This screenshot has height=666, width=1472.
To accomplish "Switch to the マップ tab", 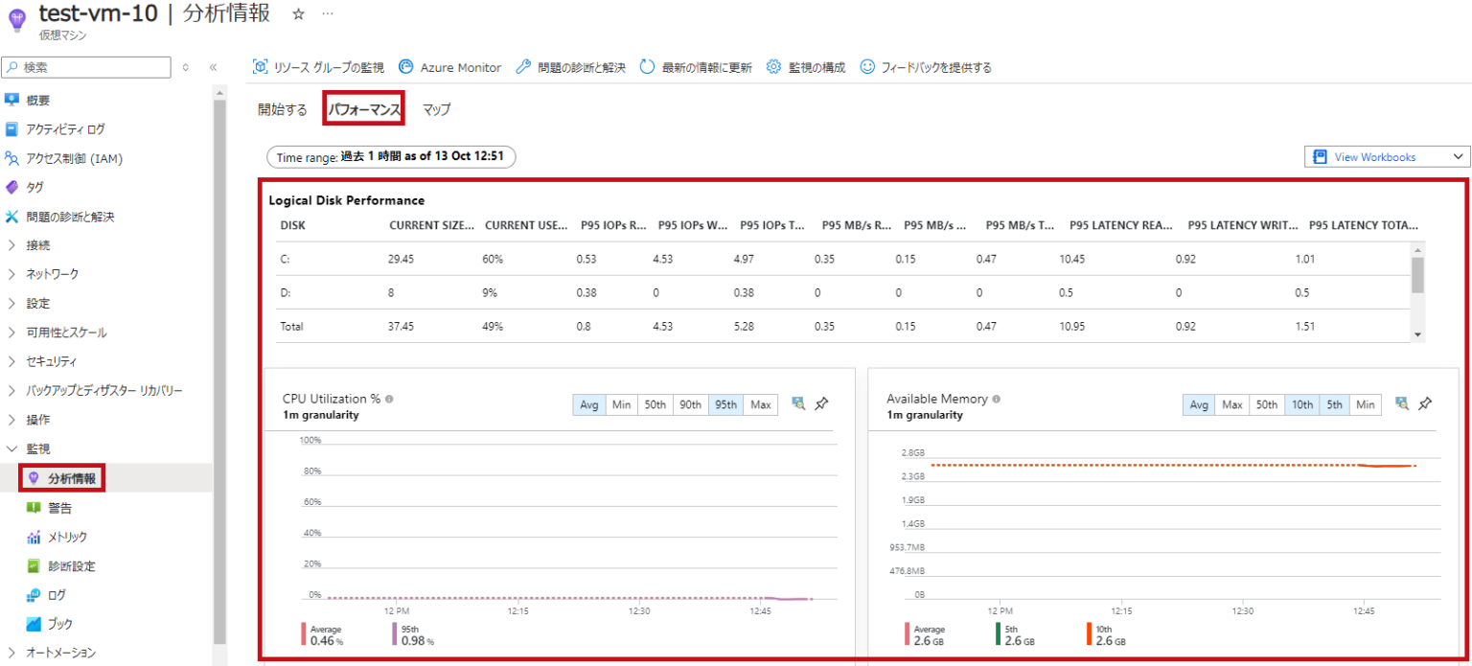I will pyautogui.click(x=435, y=108).
